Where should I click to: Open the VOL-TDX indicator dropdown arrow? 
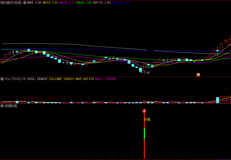[x=2, y=79]
